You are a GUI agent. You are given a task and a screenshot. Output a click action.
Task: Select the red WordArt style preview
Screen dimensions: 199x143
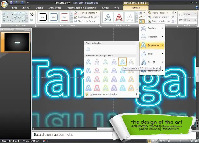click(119, 18)
